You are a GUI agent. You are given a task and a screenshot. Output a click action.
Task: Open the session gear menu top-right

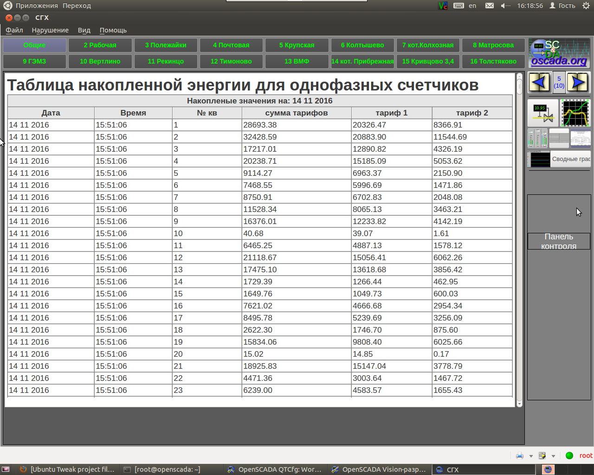pyautogui.click(x=585, y=6)
